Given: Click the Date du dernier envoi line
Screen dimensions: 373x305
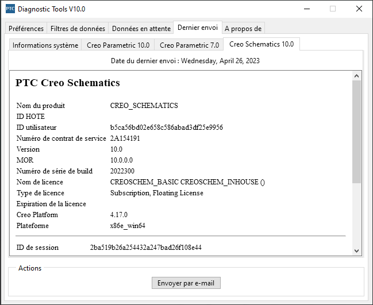Looking at the screenshot, I should (185, 61).
